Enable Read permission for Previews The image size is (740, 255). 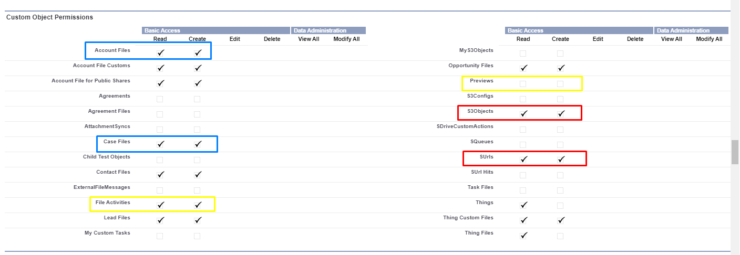[523, 83]
